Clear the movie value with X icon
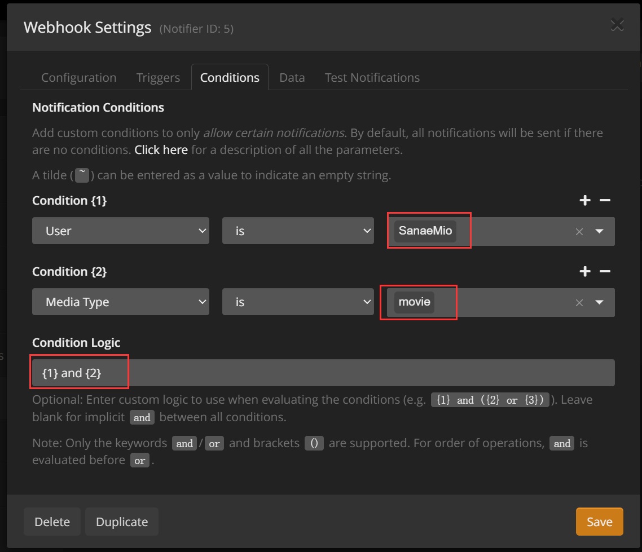This screenshot has width=642, height=552. pyautogui.click(x=579, y=303)
